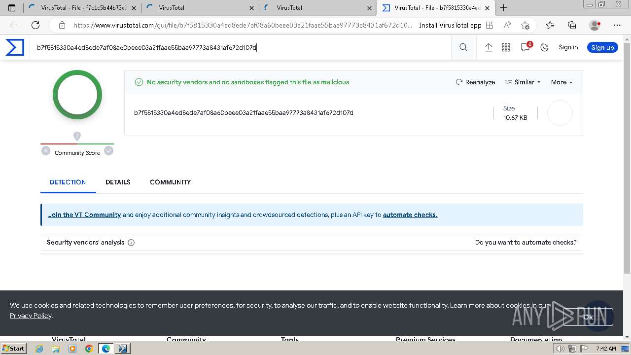Close the f7c1c5b44b73e2 tab
This screenshot has height=355, width=631.
(x=134, y=8)
